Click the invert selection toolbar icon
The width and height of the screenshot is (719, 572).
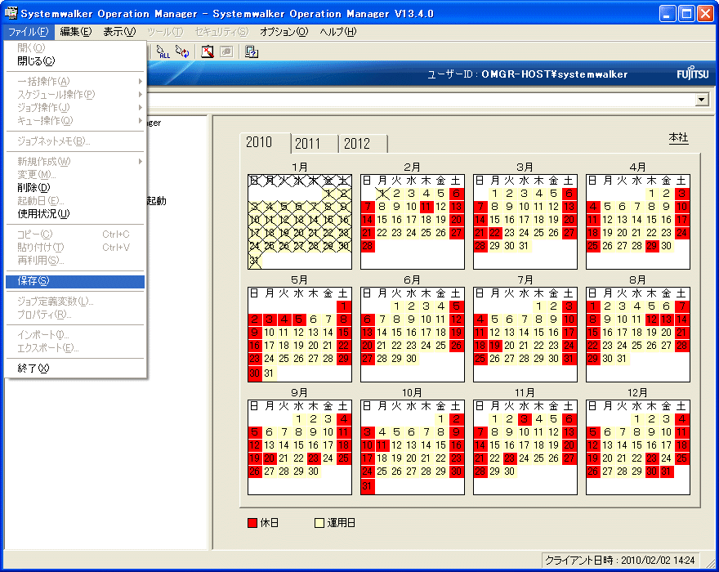coord(182,51)
